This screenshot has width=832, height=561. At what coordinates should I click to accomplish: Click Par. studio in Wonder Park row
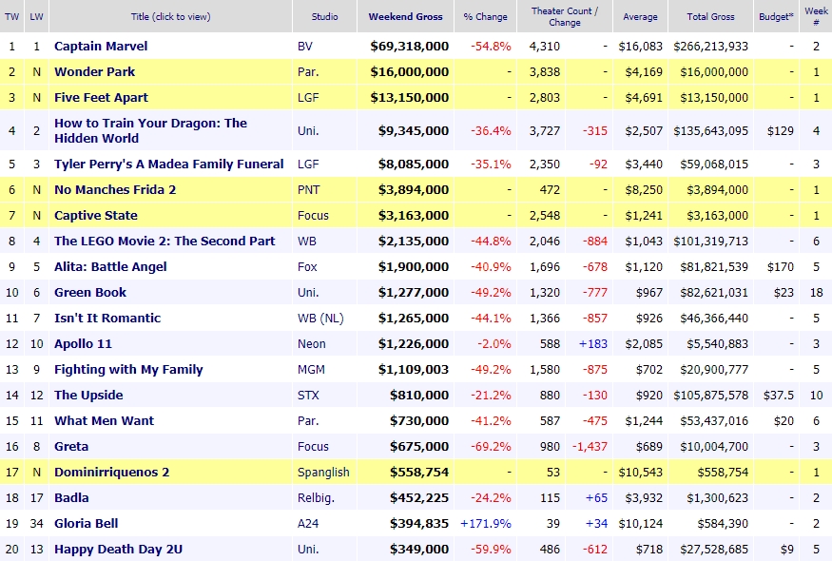pyautogui.click(x=308, y=71)
